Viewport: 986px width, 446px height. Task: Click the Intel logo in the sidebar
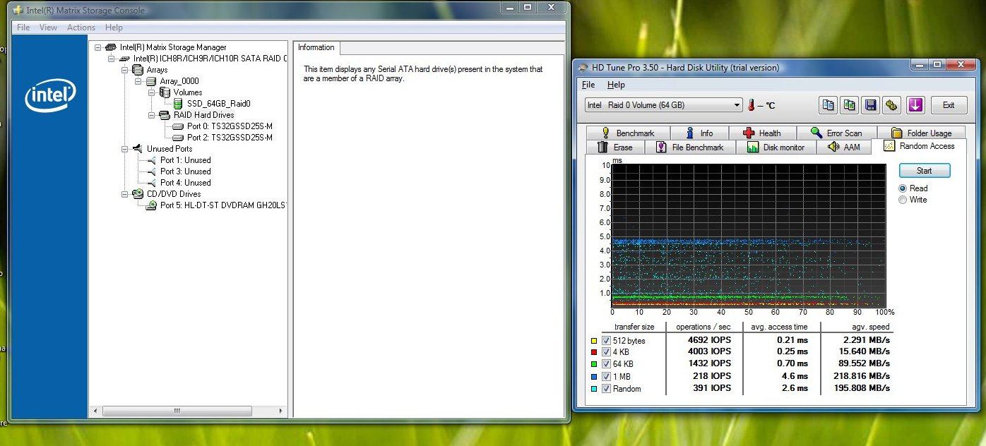point(50,97)
